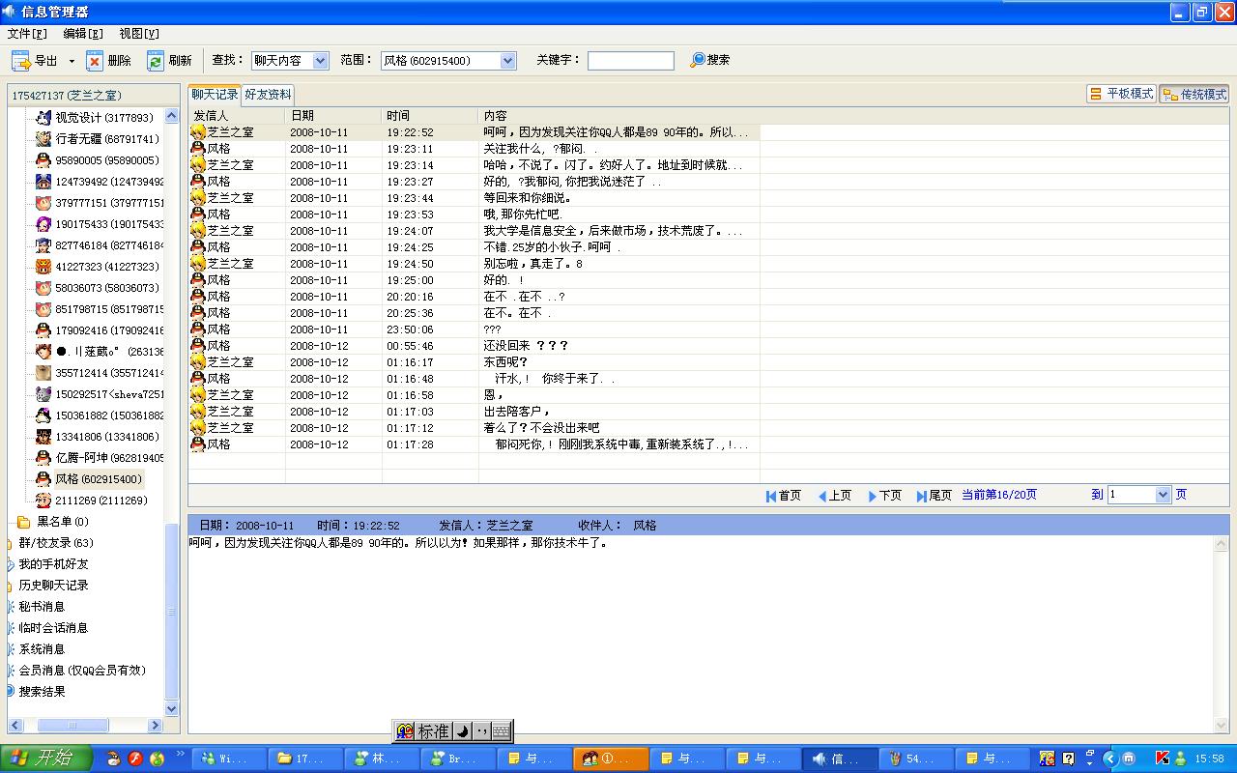
Task: Click the 关键字 keyword input field
Action: (631, 61)
